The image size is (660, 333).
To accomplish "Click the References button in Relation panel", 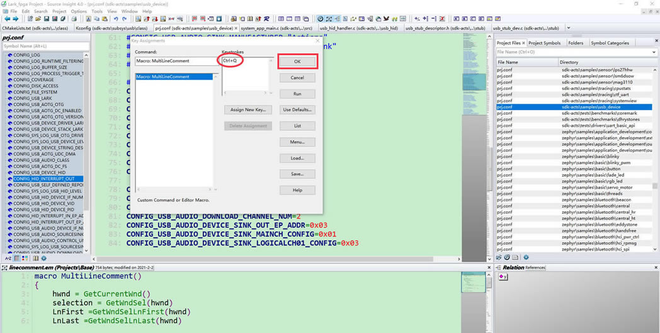I will click(535, 268).
